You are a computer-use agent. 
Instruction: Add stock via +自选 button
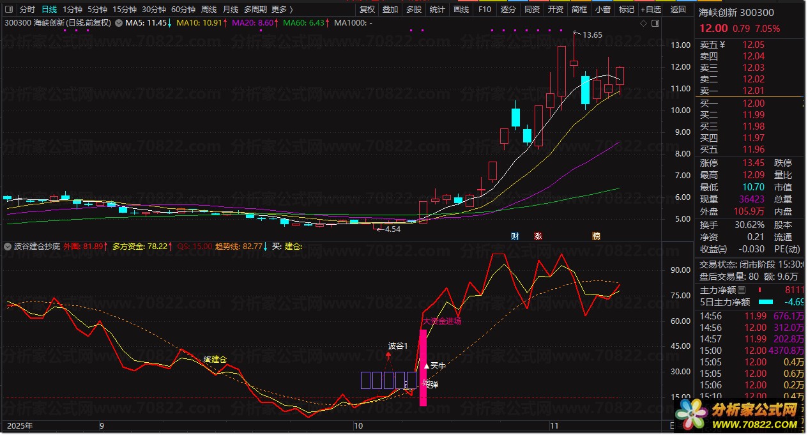pyautogui.click(x=652, y=10)
